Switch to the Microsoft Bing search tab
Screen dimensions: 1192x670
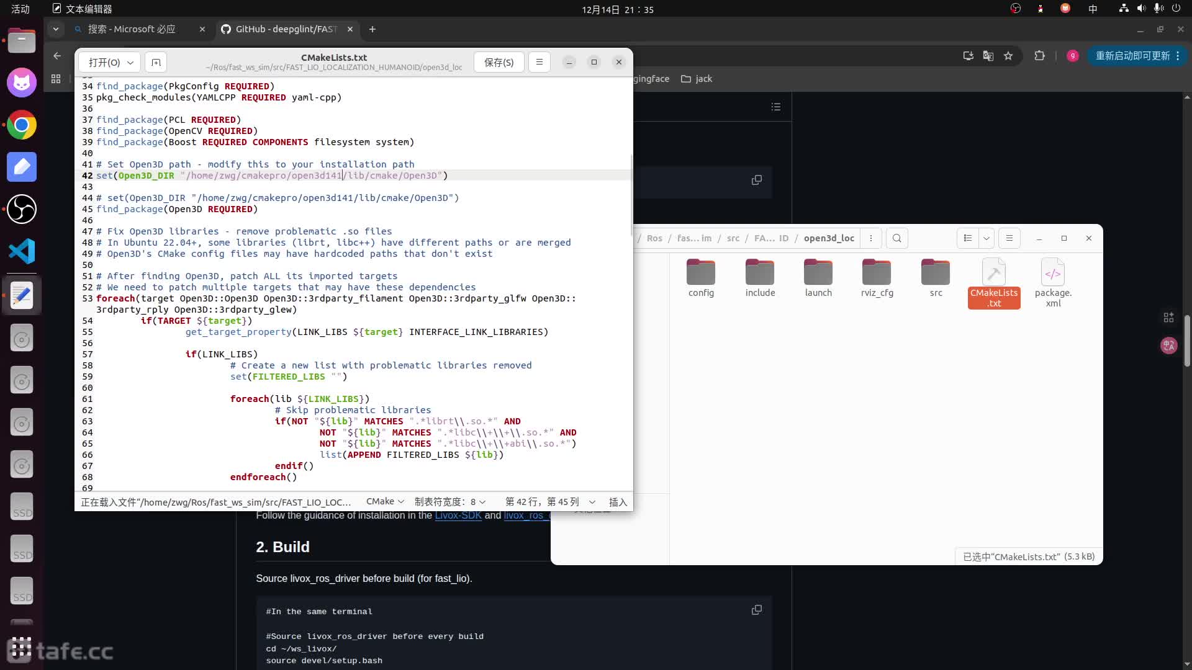132,29
